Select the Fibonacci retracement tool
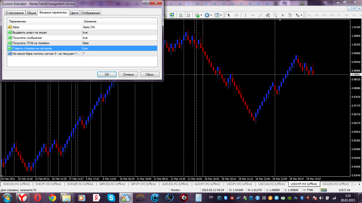This screenshot has width=362, height=203. pos(275,15)
